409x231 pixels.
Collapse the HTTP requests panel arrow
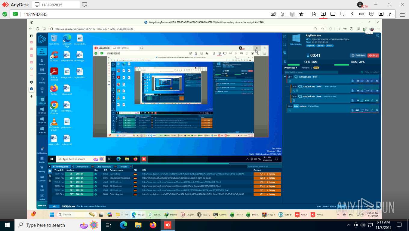click(x=50, y=166)
